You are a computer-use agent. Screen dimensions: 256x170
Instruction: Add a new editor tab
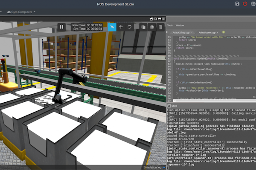pos(224,32)
